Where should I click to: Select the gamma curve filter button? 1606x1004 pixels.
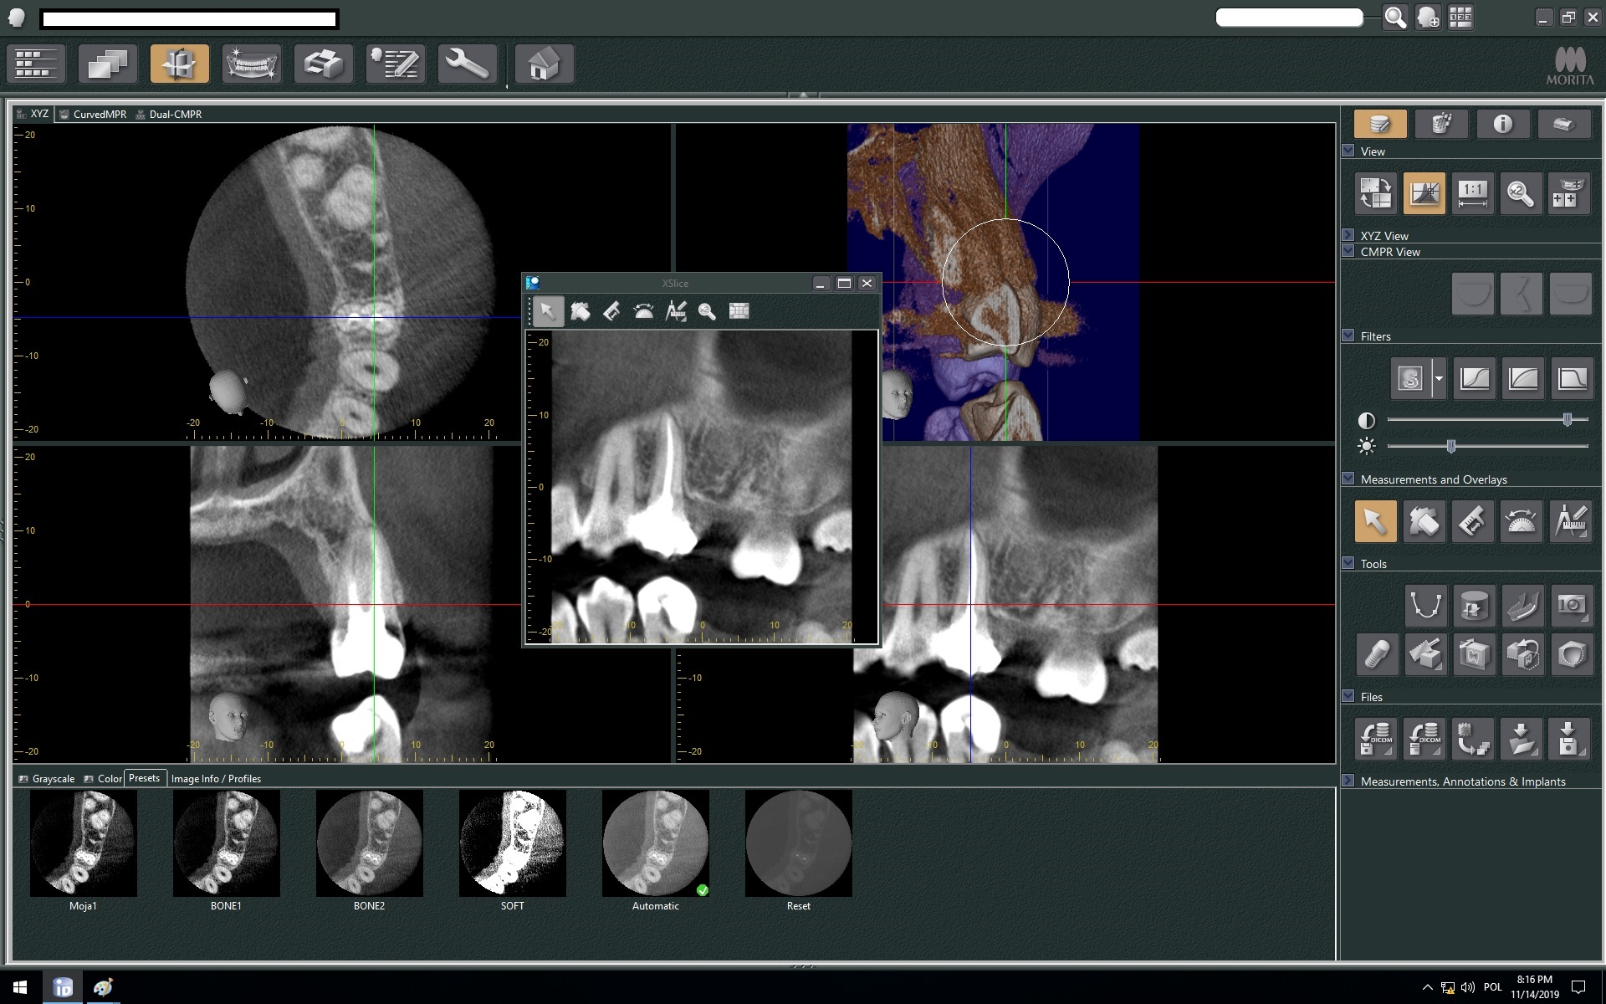click(x=1522, y=379)
